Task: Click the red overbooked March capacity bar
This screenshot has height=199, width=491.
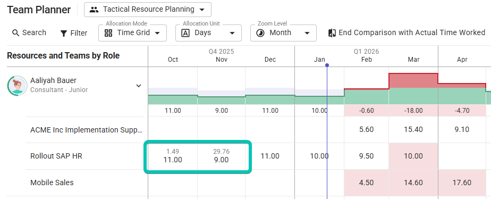Action: click(x=413, y=81)
